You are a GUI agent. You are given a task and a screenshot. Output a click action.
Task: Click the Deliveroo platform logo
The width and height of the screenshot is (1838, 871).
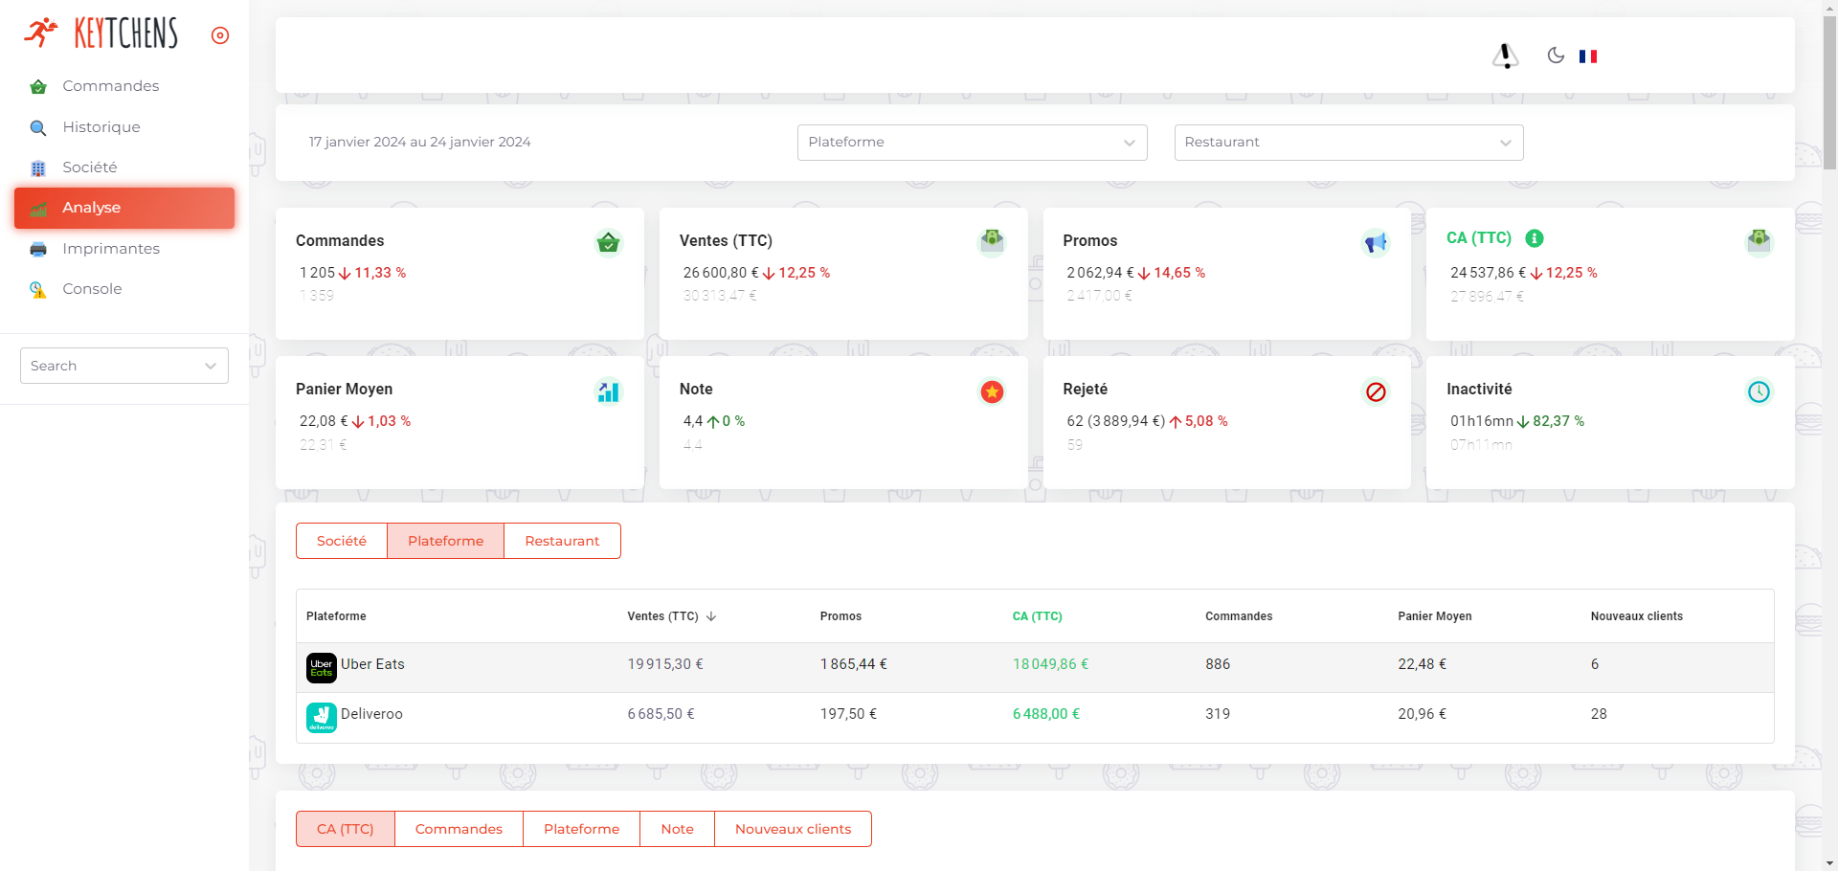pos(321,717)
